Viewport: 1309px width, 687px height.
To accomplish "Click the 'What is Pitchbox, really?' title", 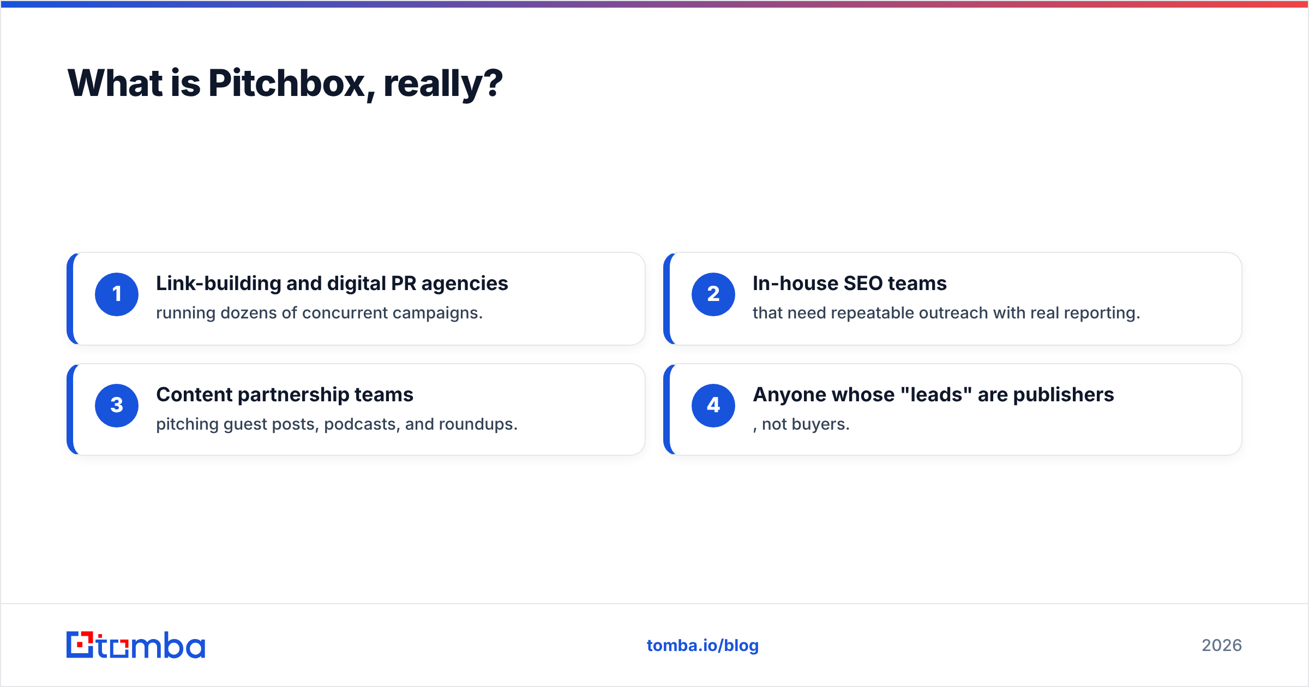I will pos(285,84).
